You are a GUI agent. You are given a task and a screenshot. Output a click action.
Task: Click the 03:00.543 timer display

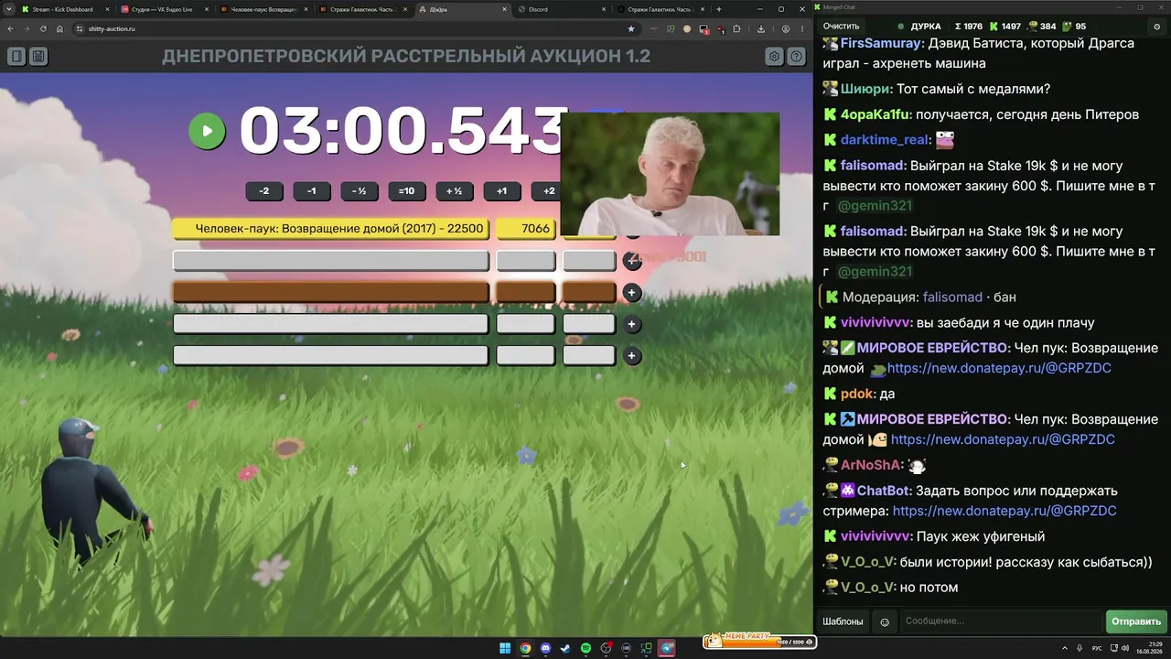(403, 131)
